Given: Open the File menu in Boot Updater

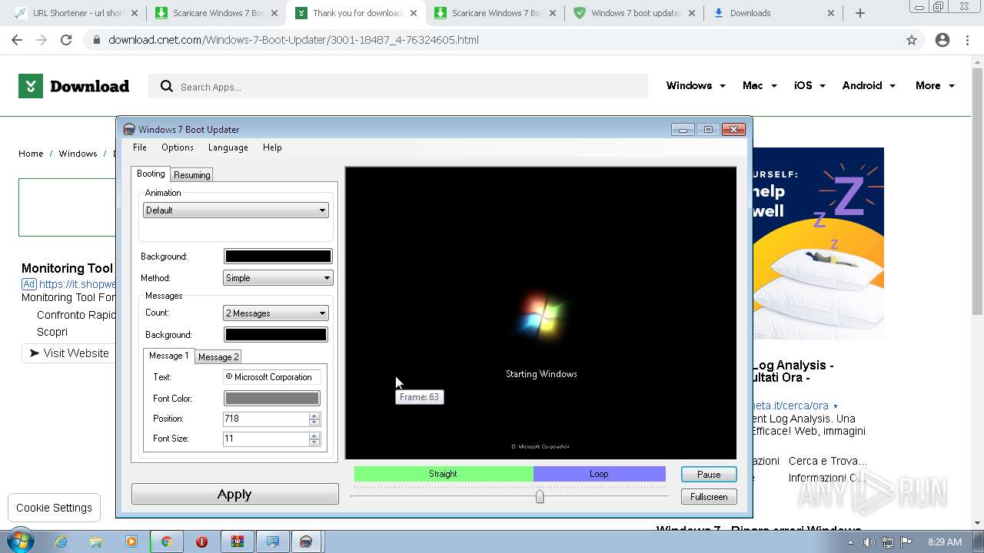Looking at the screenshot, I should coord(139,147).
